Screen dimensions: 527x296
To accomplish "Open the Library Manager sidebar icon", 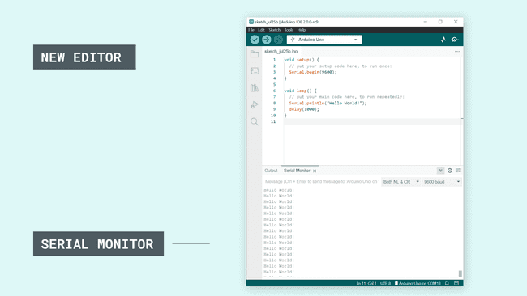I will click(x=255, y=88).
